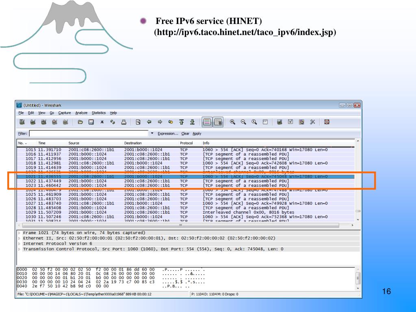Image resolution: width=416 pixels, height=312 pixels.
Task: Sort by the No. column header
Action: (22, 143)
